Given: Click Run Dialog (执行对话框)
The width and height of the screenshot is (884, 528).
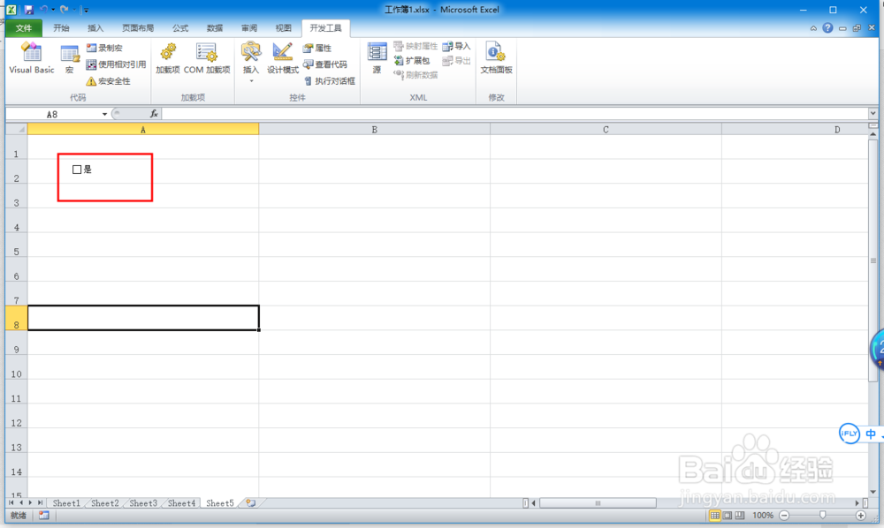Looking at the screenshot, I should pyautogui.click(x=330, y=81).
